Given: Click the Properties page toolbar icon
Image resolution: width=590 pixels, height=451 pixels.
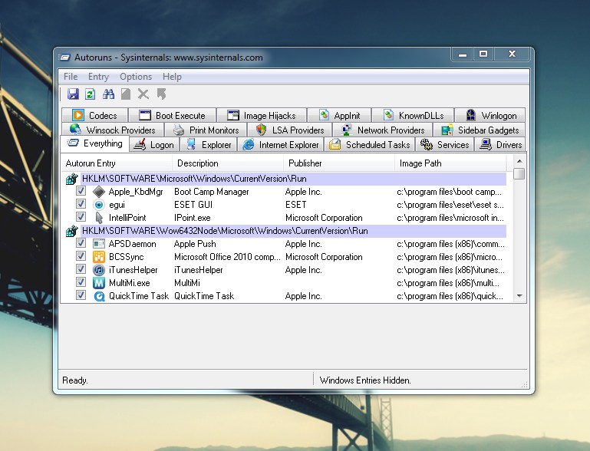Looking at the screenshot, I should (x=126, y=94).
